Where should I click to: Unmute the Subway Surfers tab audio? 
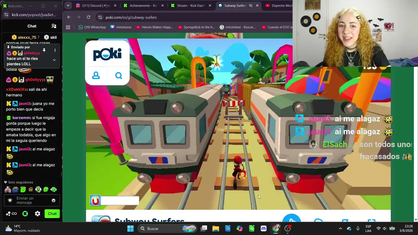point(251,6)
